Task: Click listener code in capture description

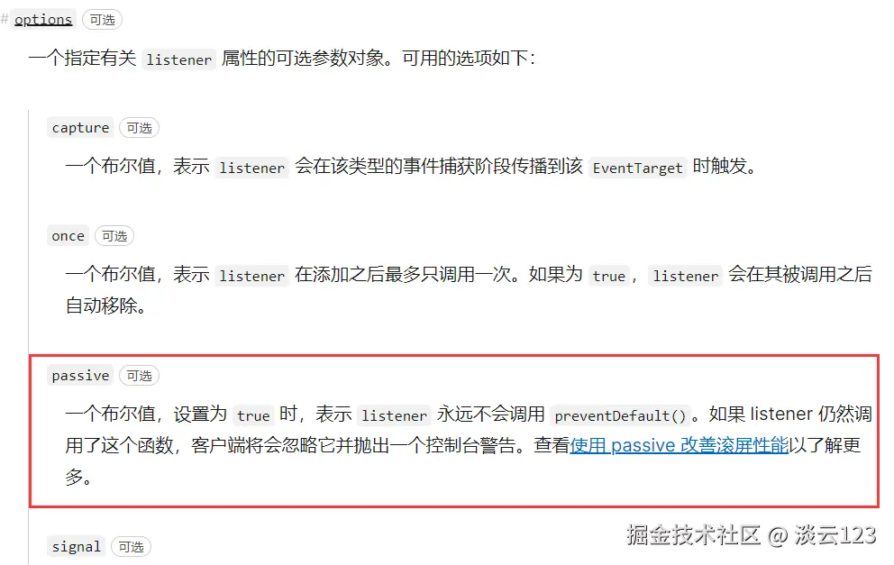Action: (252, 168)
